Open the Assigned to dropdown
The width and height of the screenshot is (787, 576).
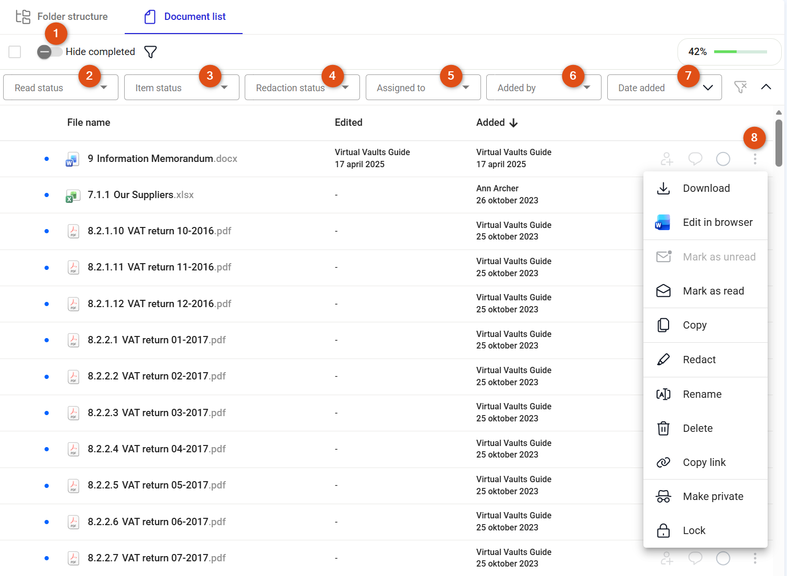(x=423, y=88)
